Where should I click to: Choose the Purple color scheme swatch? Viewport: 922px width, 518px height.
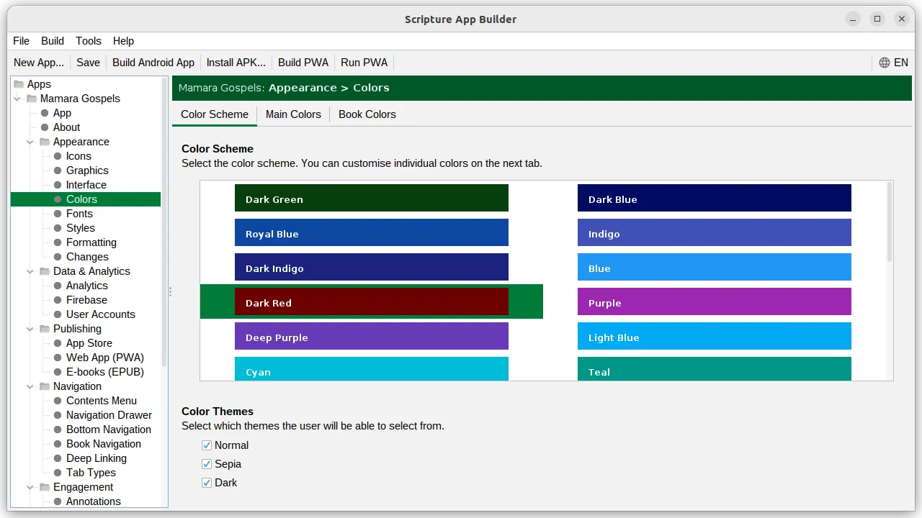click(715, 301)
